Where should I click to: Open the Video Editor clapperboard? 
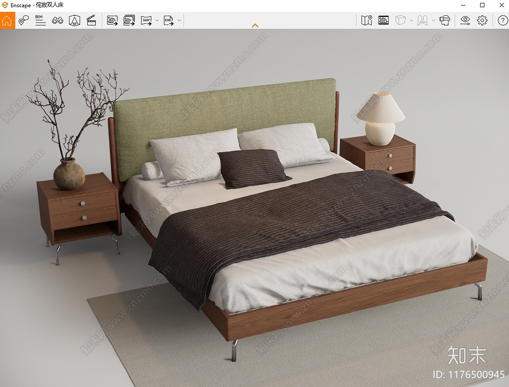coord(91,21)
